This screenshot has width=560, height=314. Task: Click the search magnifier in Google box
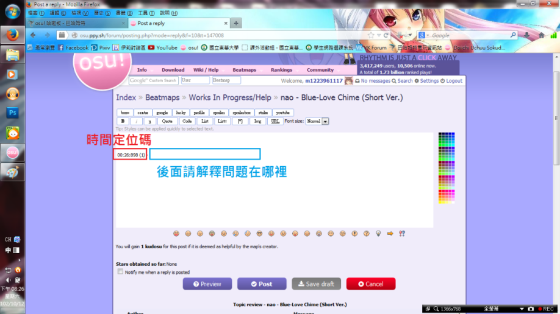point(513,35)
